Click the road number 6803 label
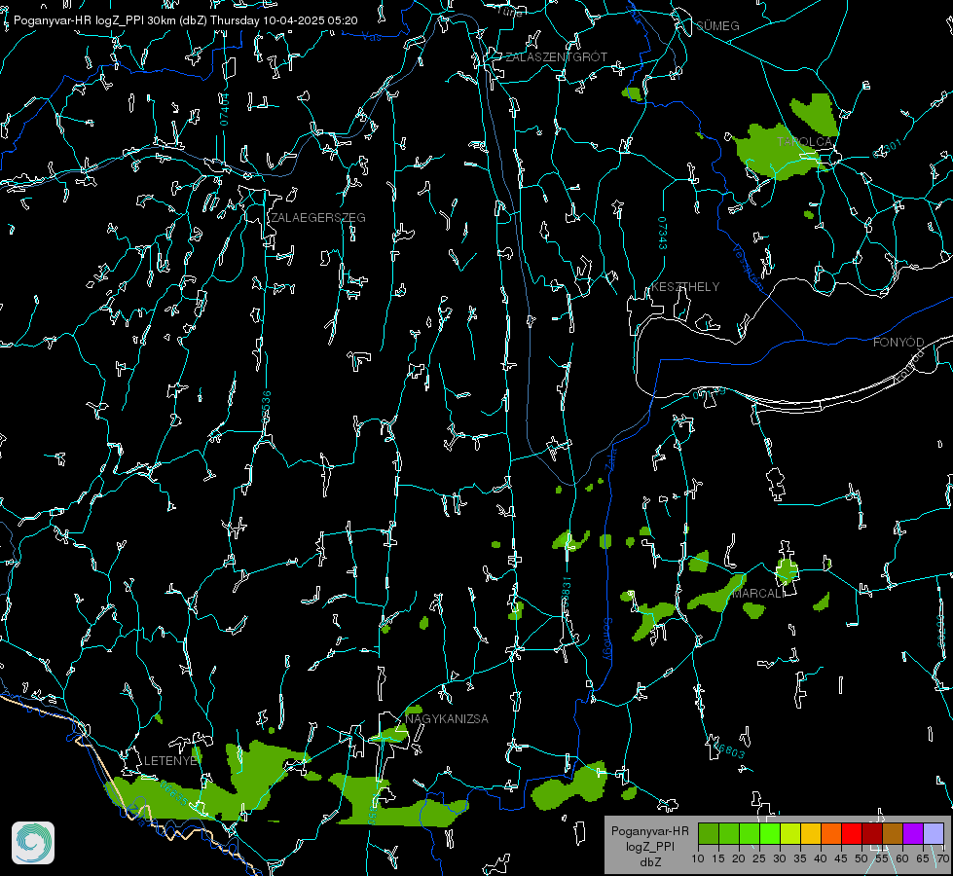 (x=729, y=749)
